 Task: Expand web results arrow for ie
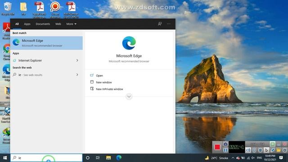coord(77,75)
